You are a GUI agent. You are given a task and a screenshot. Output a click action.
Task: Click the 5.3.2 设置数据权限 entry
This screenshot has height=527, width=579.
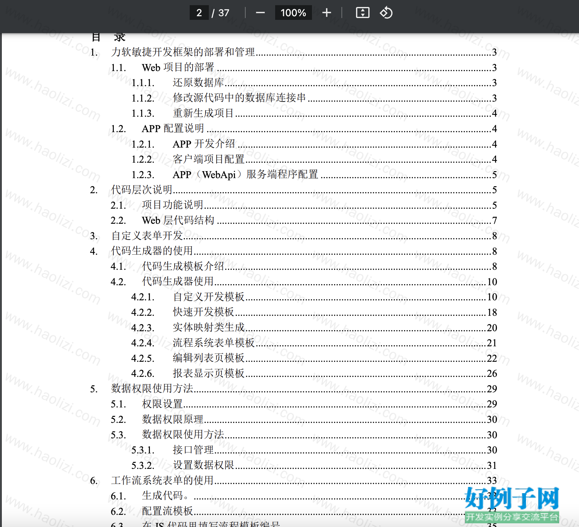314,466
